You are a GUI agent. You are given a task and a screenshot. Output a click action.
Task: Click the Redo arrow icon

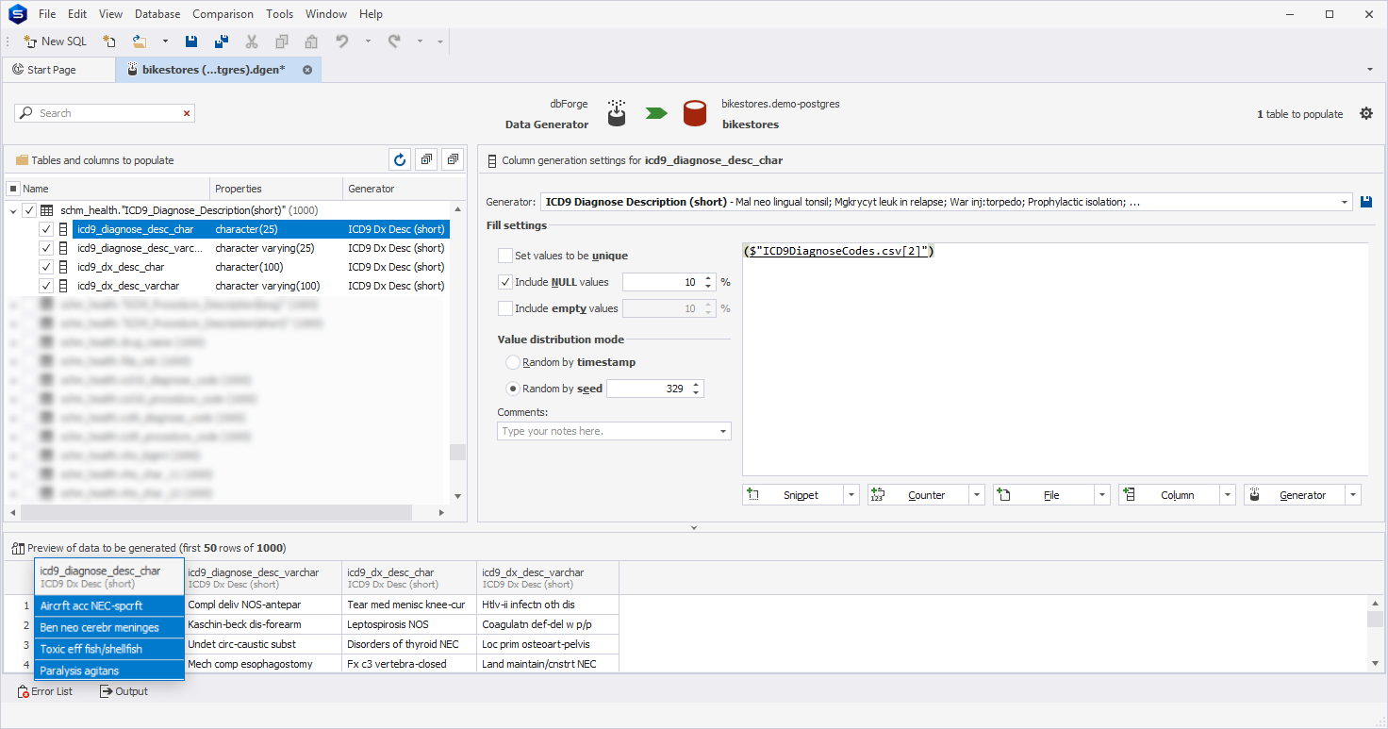pyautogui.click(x=394, y=41)
